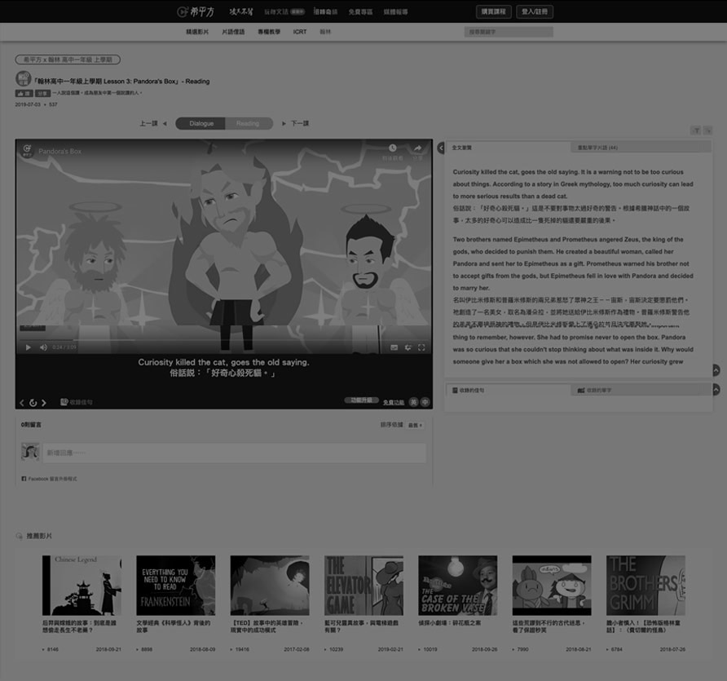This screenshot has height=681, width=727.
Task: Go to next lesson 下一課
Action: (295, 123)
